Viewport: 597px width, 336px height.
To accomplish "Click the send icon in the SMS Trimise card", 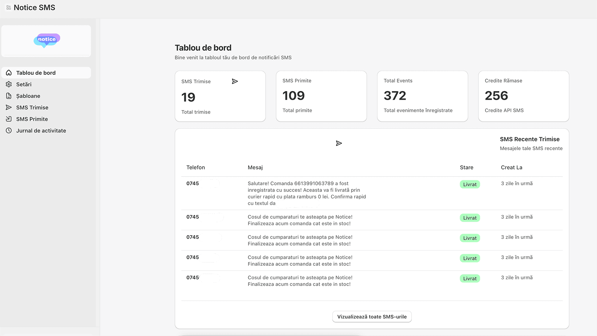I will point(235,81).
